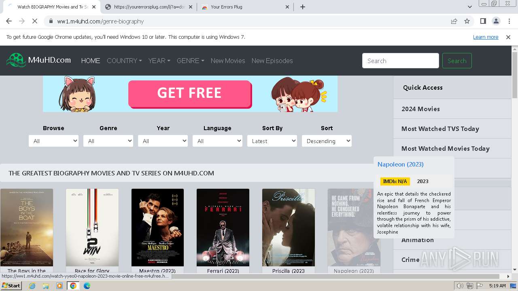Viewport: 518px width, 291px height.
Task: Open New Episodes page
Action: [x=272, y=61]
